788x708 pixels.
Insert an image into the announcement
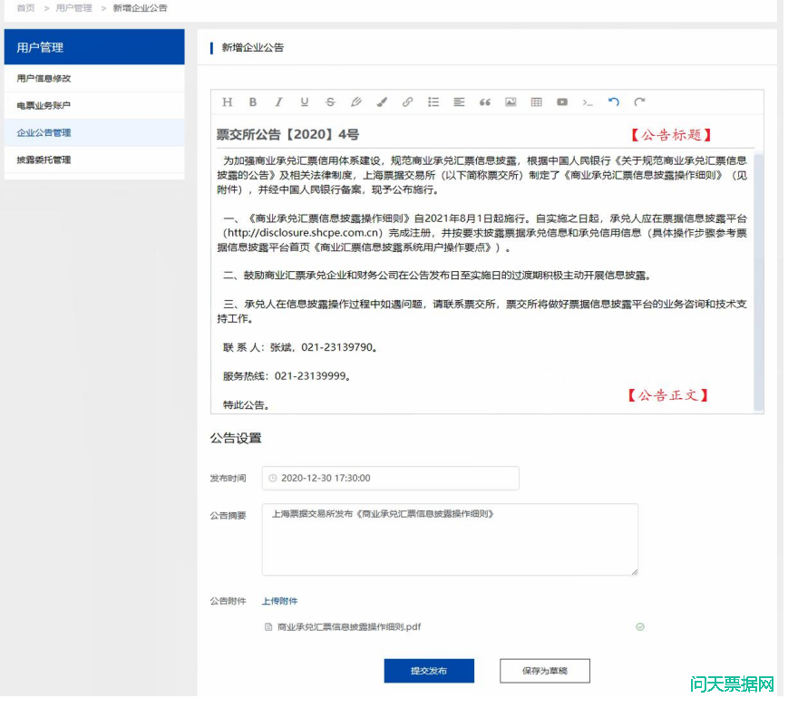511,102
